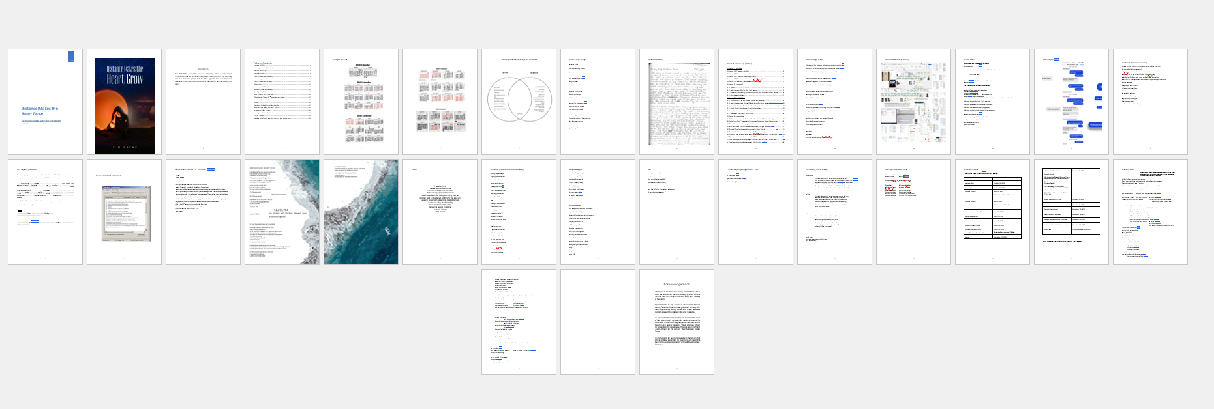This screenshot has width=1214, height=409.
Task: Open the handwritten letter page
Action: [677, 102]
